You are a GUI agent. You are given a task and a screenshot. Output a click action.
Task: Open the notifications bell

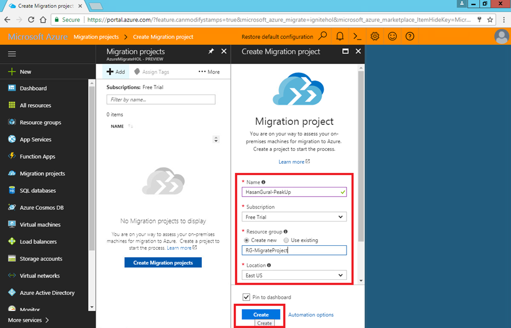tap(340, 37)
